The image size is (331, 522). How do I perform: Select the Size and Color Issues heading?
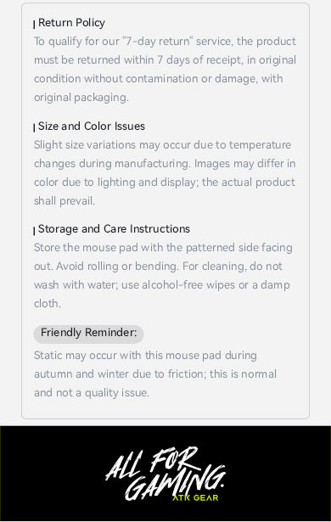tap(92, 126)
